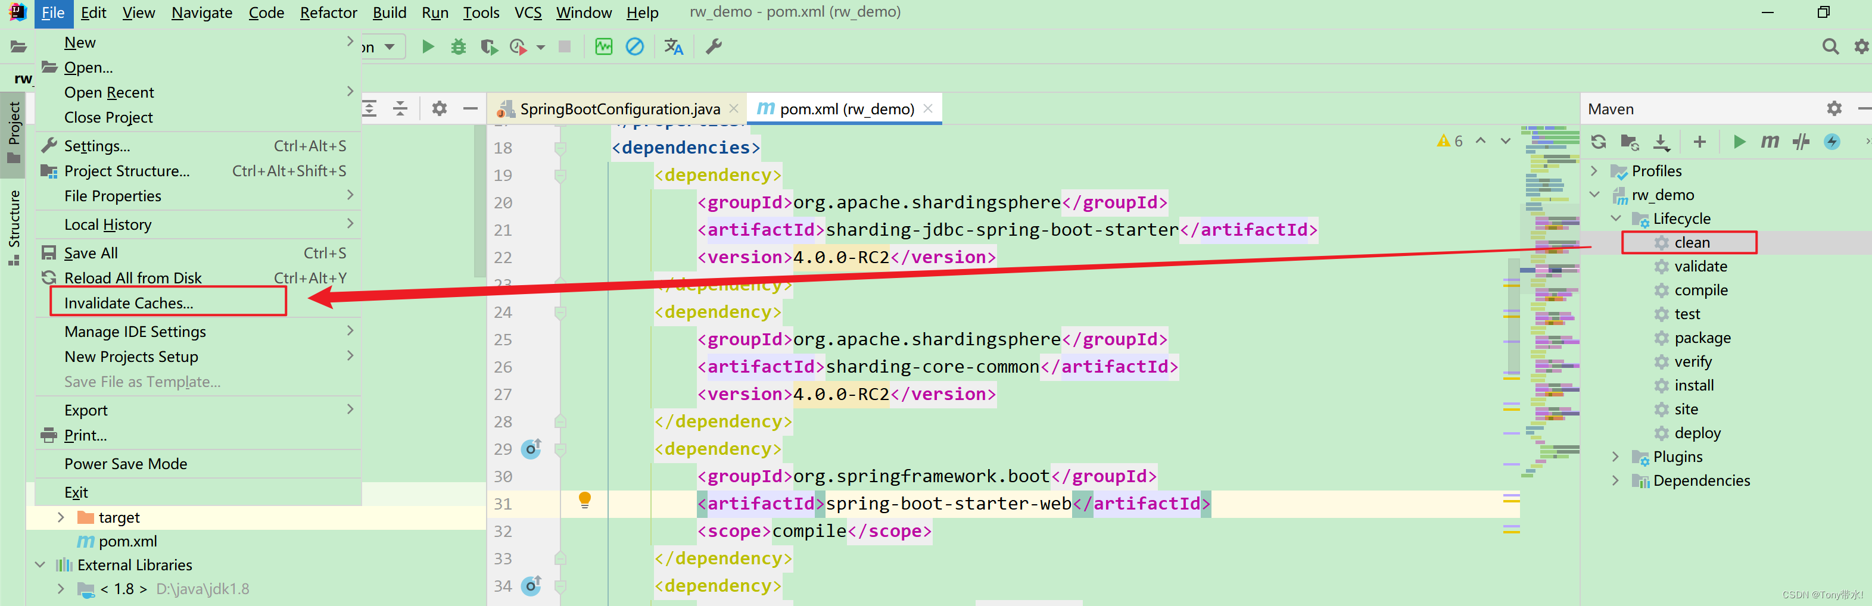Collapse the rw_demo Maven node

click(1594, 195)
